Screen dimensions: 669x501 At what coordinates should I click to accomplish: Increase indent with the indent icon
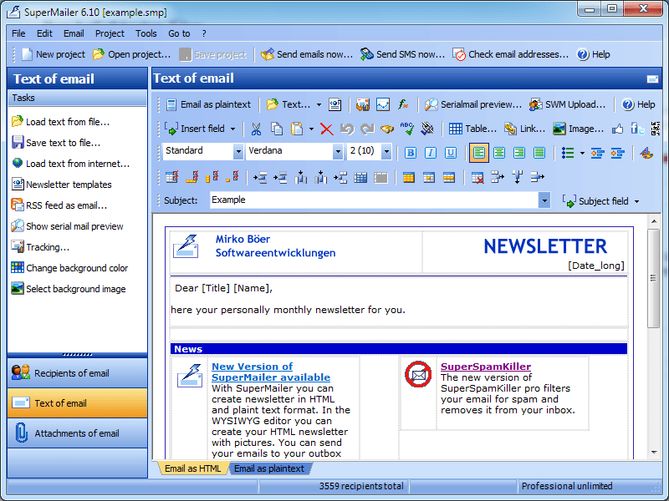617,153
